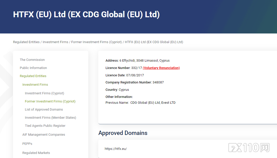Select Former Investment Firms (Cypriot) in sidebar

click(50, 101)
